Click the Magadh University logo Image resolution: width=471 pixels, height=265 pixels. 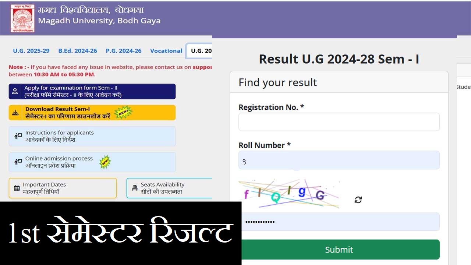(22, 18)
